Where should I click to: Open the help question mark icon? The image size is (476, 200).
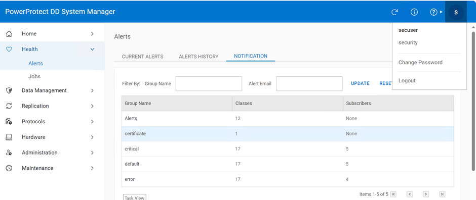tap(433, 12)
